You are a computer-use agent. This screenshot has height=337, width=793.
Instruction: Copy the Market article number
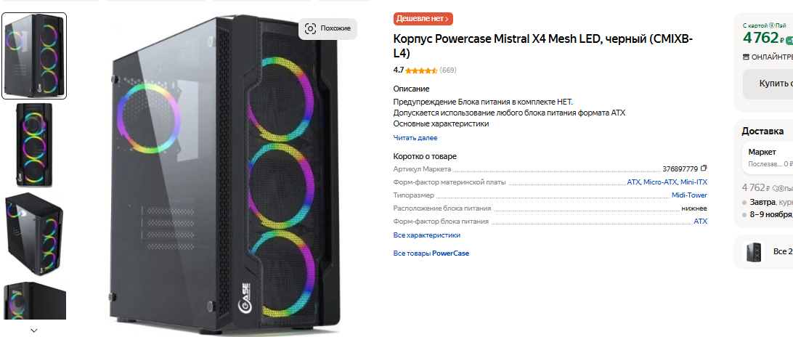(x=704, y=168)
